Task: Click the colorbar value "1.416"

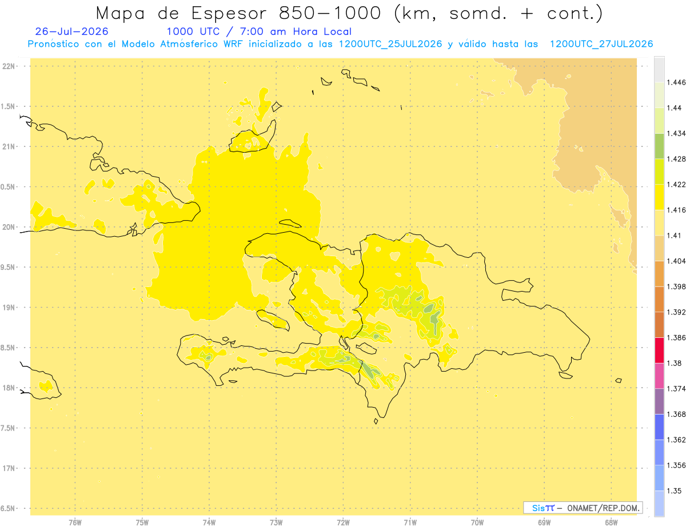Action: pyautogui.click(x=677, y=210)
